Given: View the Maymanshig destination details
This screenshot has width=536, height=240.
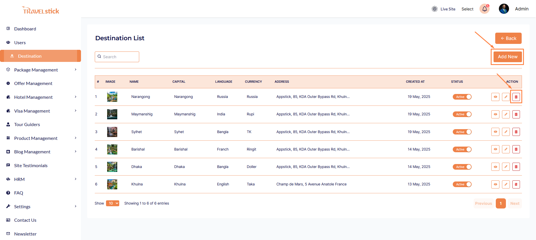Looking at the screenshot, I should pos(495,114).
